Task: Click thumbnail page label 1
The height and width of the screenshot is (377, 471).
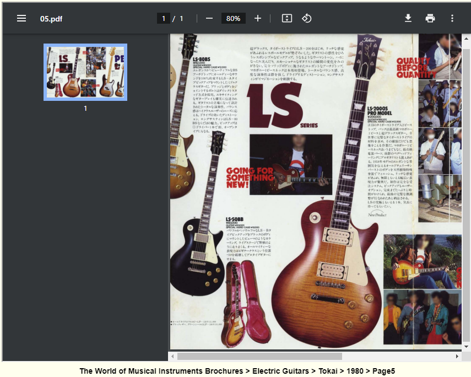Action: pos(85,108)
